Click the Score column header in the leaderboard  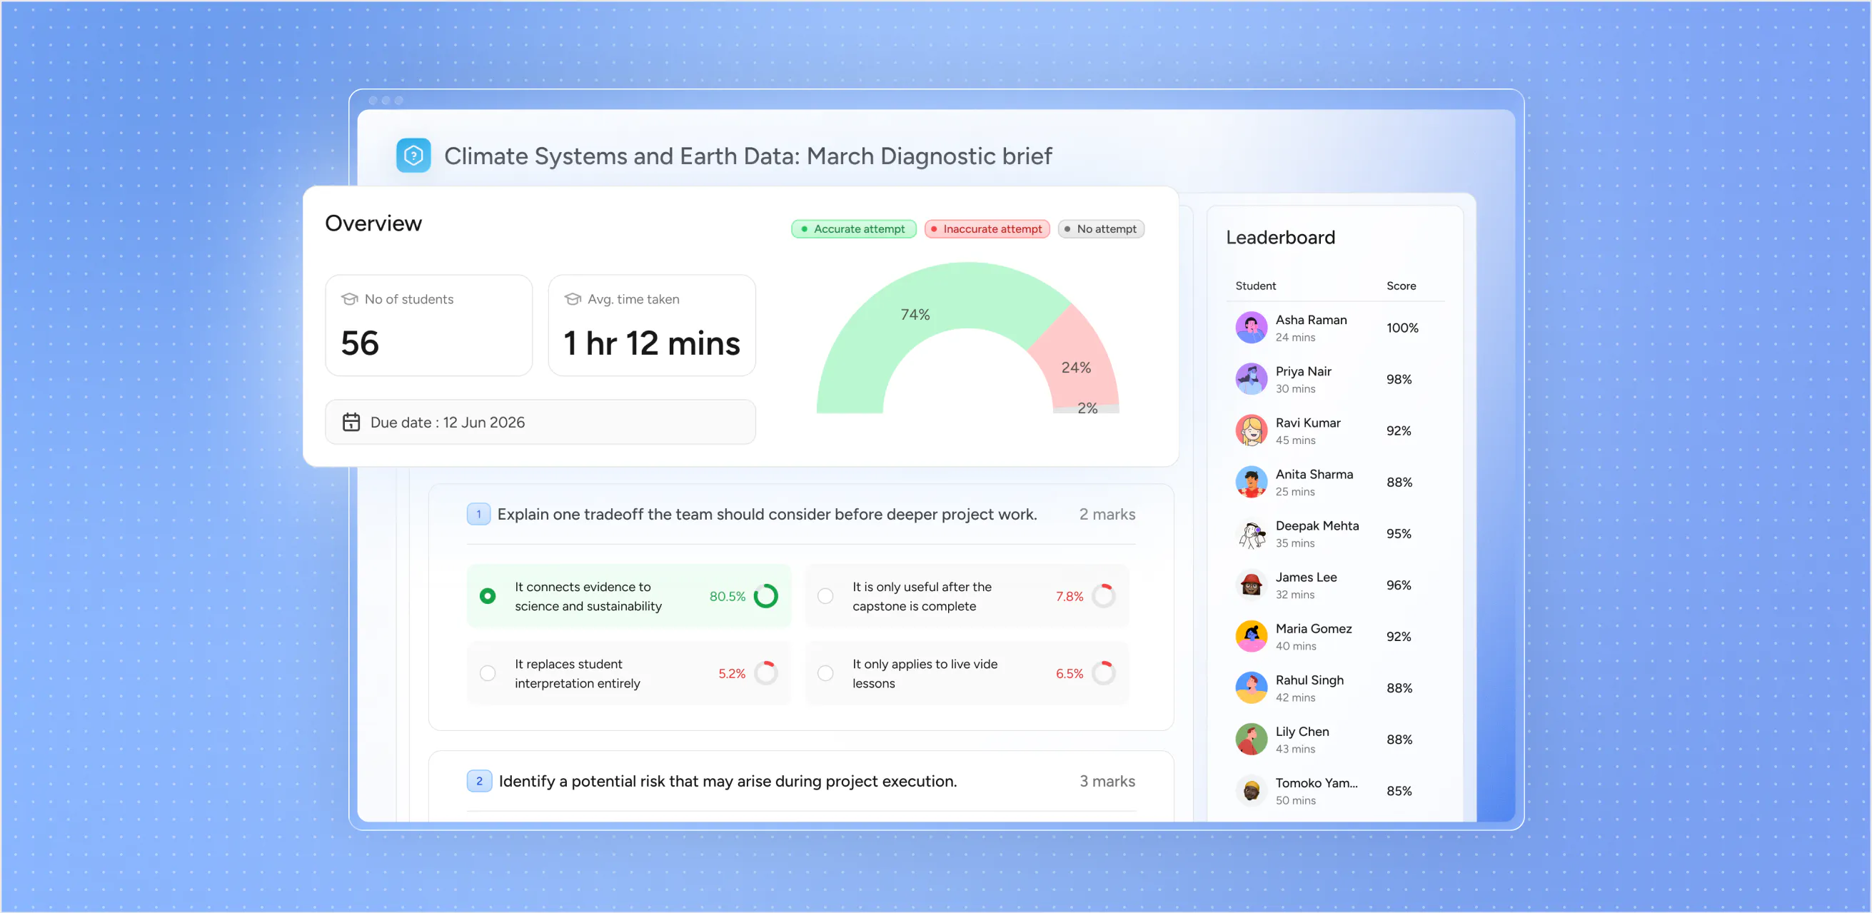pos(1401,286)
